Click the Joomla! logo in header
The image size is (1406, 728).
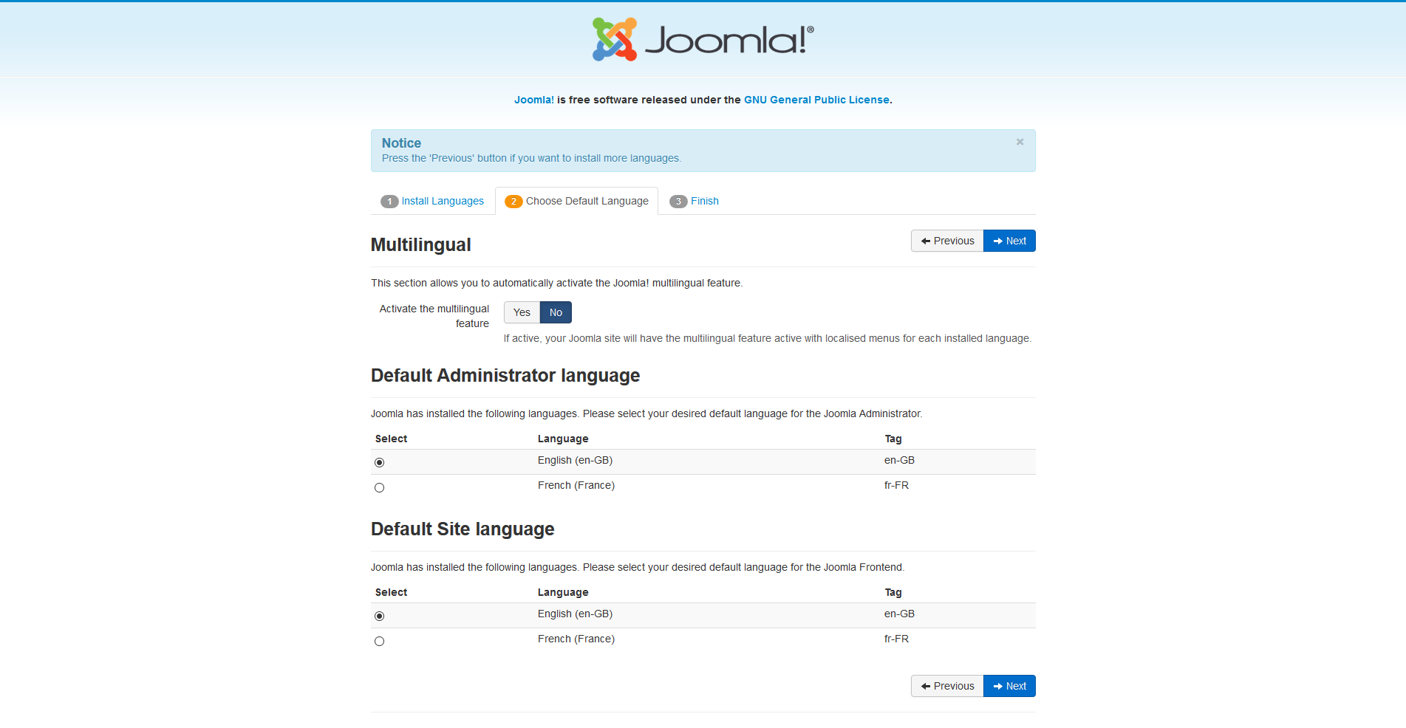(703, 39)
